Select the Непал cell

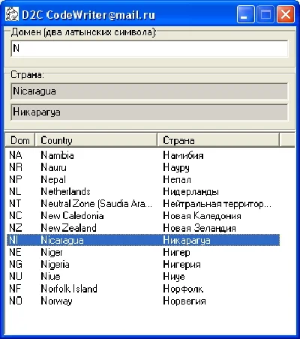pyautogui.click(x=177, y=179)
